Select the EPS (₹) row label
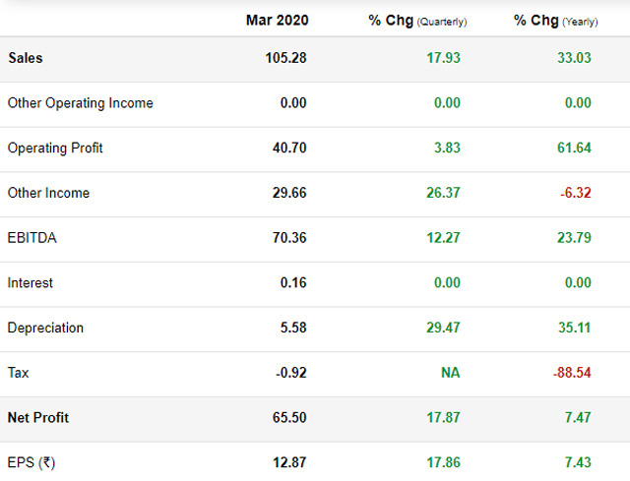 pos(33,462)
